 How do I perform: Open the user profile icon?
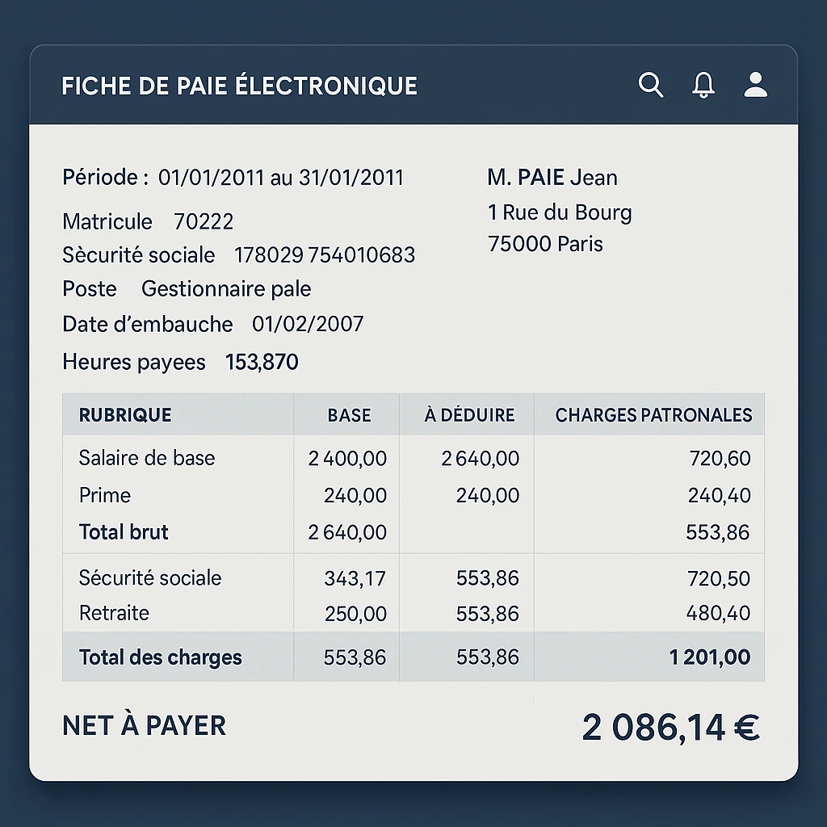755,85
